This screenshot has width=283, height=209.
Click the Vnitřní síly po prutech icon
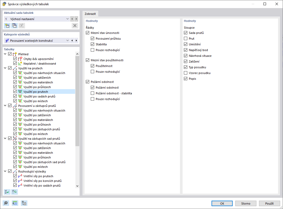click(x=20, y=176)
